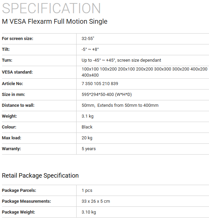Click the Retail Package Specification heading
This screenshot has height=220, width=209.
[x=40, y=176]
